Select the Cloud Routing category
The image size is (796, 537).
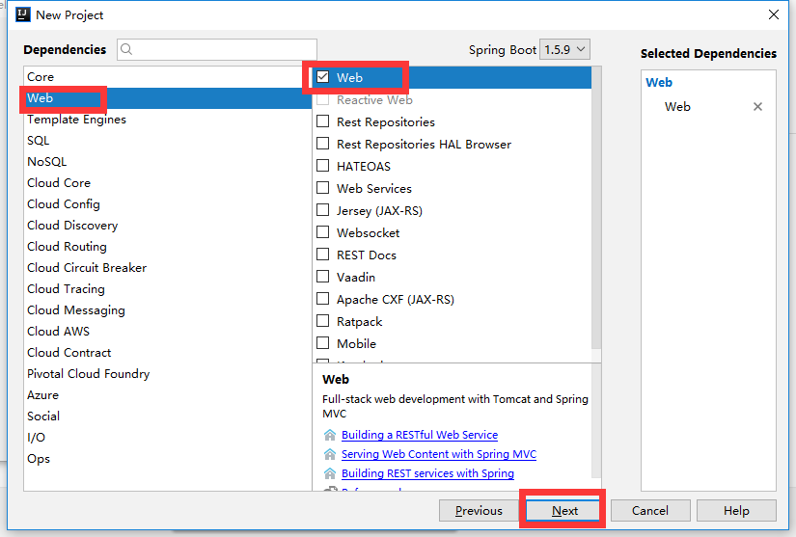pyautogui.click(x=168, y=247)
